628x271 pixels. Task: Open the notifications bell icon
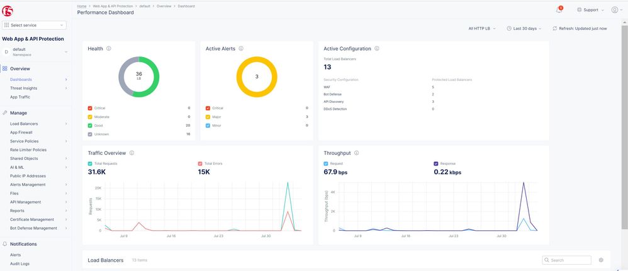(x=559, y=10)
